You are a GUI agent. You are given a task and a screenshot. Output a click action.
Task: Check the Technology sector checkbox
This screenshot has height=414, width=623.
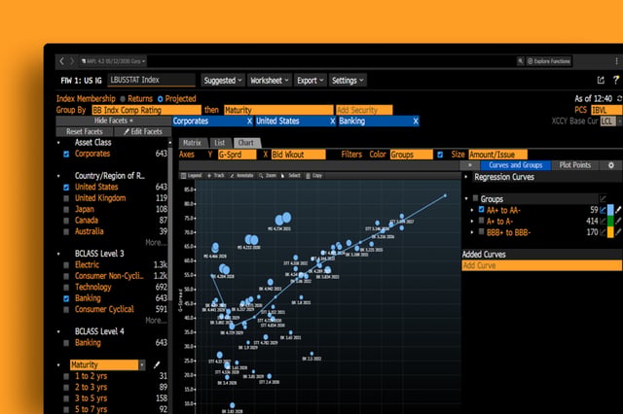tap(66, 287)
